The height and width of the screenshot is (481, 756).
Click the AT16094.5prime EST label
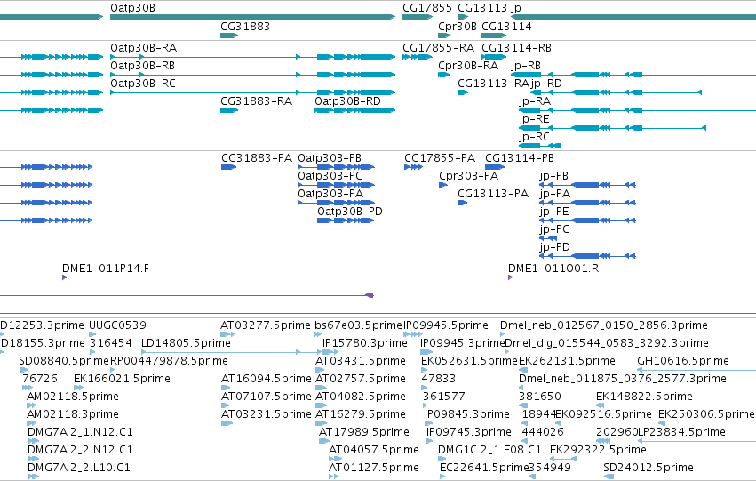coord(267,380)
